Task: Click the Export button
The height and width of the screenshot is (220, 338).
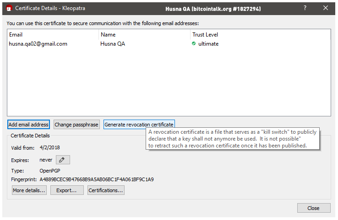Action: click(x=67, y=190)
